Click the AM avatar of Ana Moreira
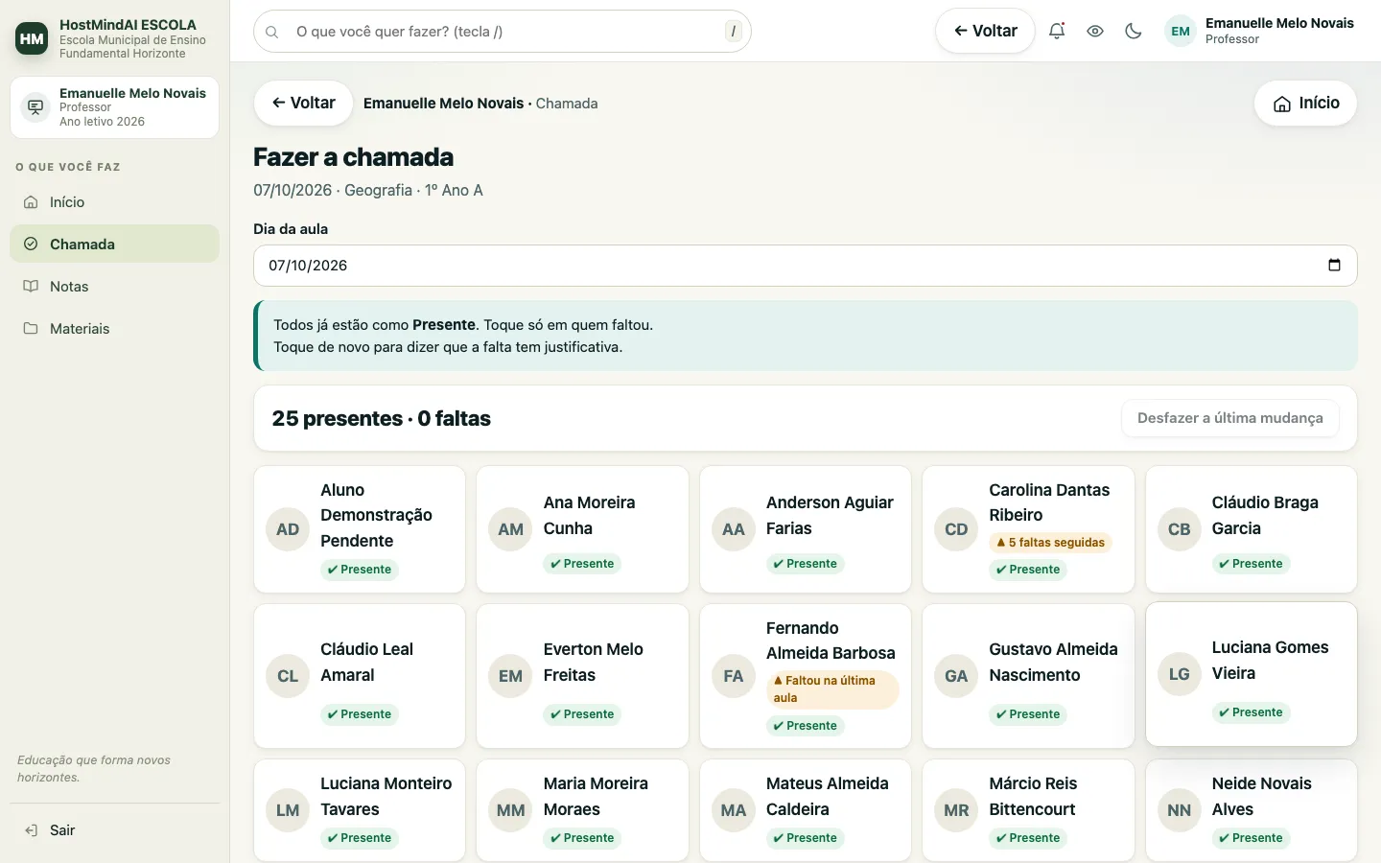The height and width of the screenshot is (863, 1381). (x=510, y=529)
